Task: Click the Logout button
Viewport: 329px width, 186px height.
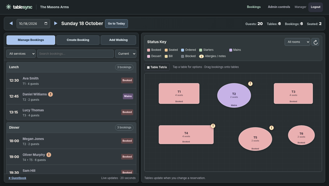Action: (x=316, y=7)
